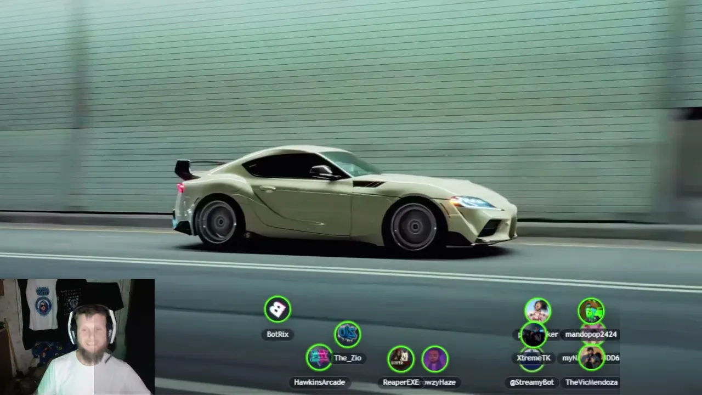Click the BotRix viewer avatar

[278, 309]
